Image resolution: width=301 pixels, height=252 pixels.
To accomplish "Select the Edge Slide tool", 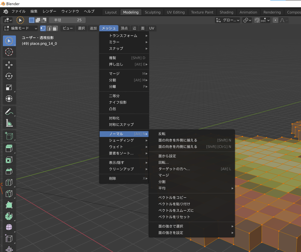I will click(x=9, y=238).
